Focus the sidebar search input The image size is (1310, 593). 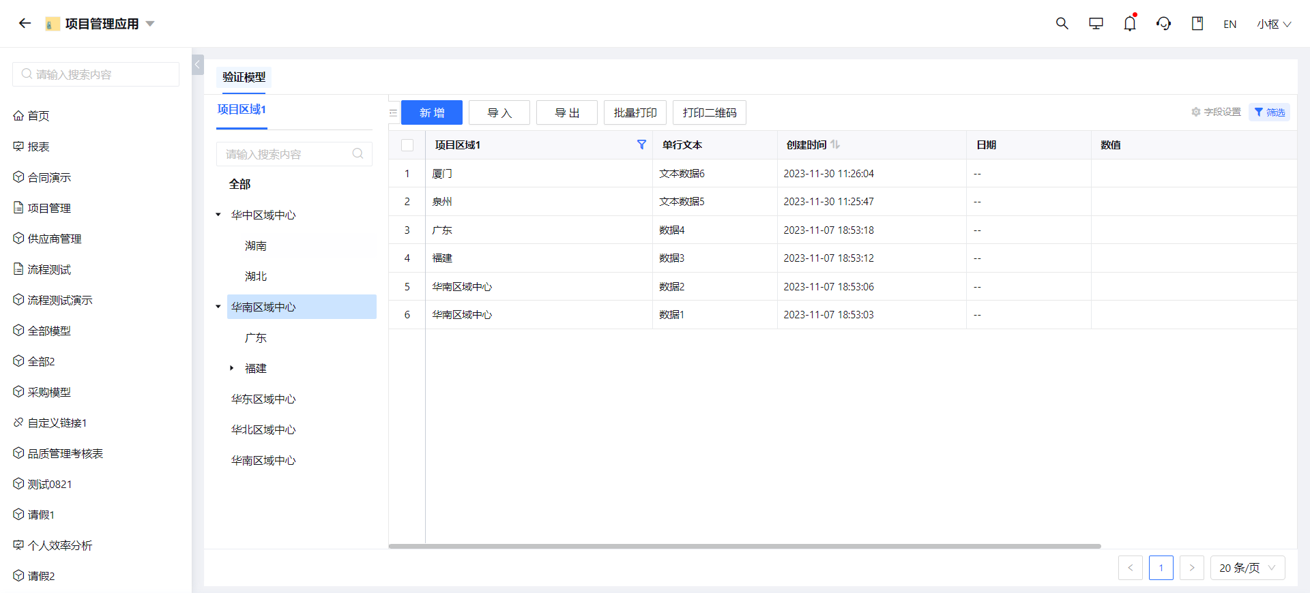[x=96, y=74]
